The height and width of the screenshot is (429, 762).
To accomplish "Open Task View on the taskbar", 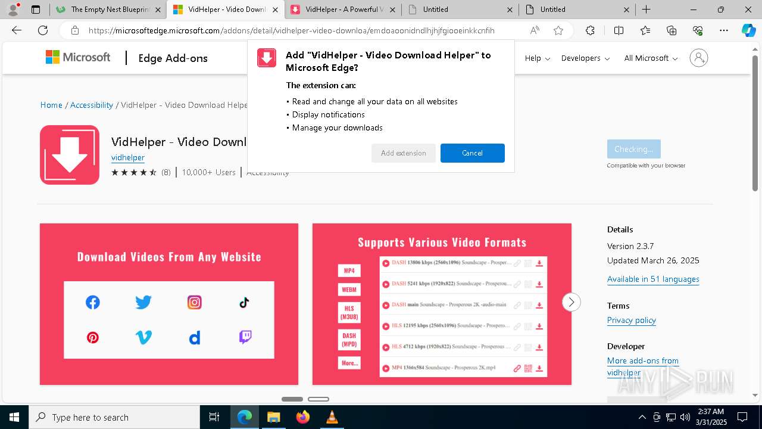I will [x=214, y=417].
